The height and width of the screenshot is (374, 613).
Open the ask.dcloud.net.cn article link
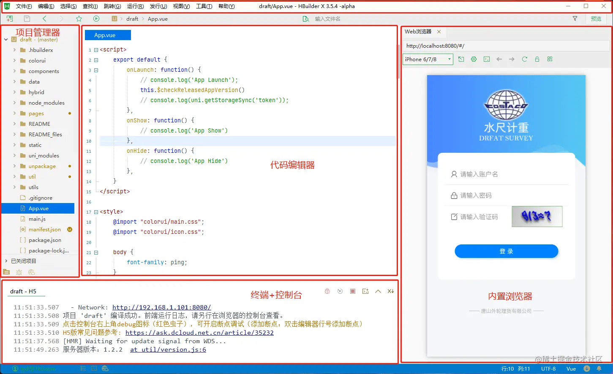(199, 333)
